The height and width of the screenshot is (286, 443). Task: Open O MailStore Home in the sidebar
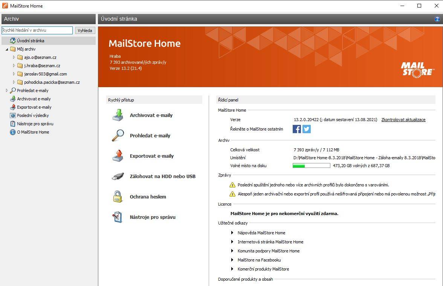pos(33,132)
